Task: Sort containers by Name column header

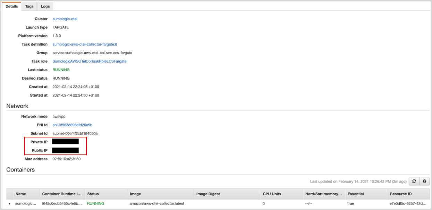Action: (20, 194)
